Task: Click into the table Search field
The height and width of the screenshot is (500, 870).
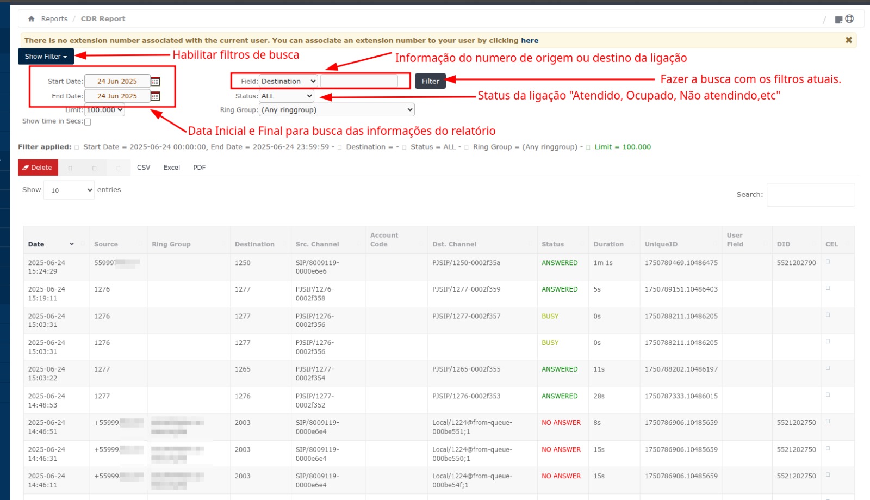Action: point(810,195)
